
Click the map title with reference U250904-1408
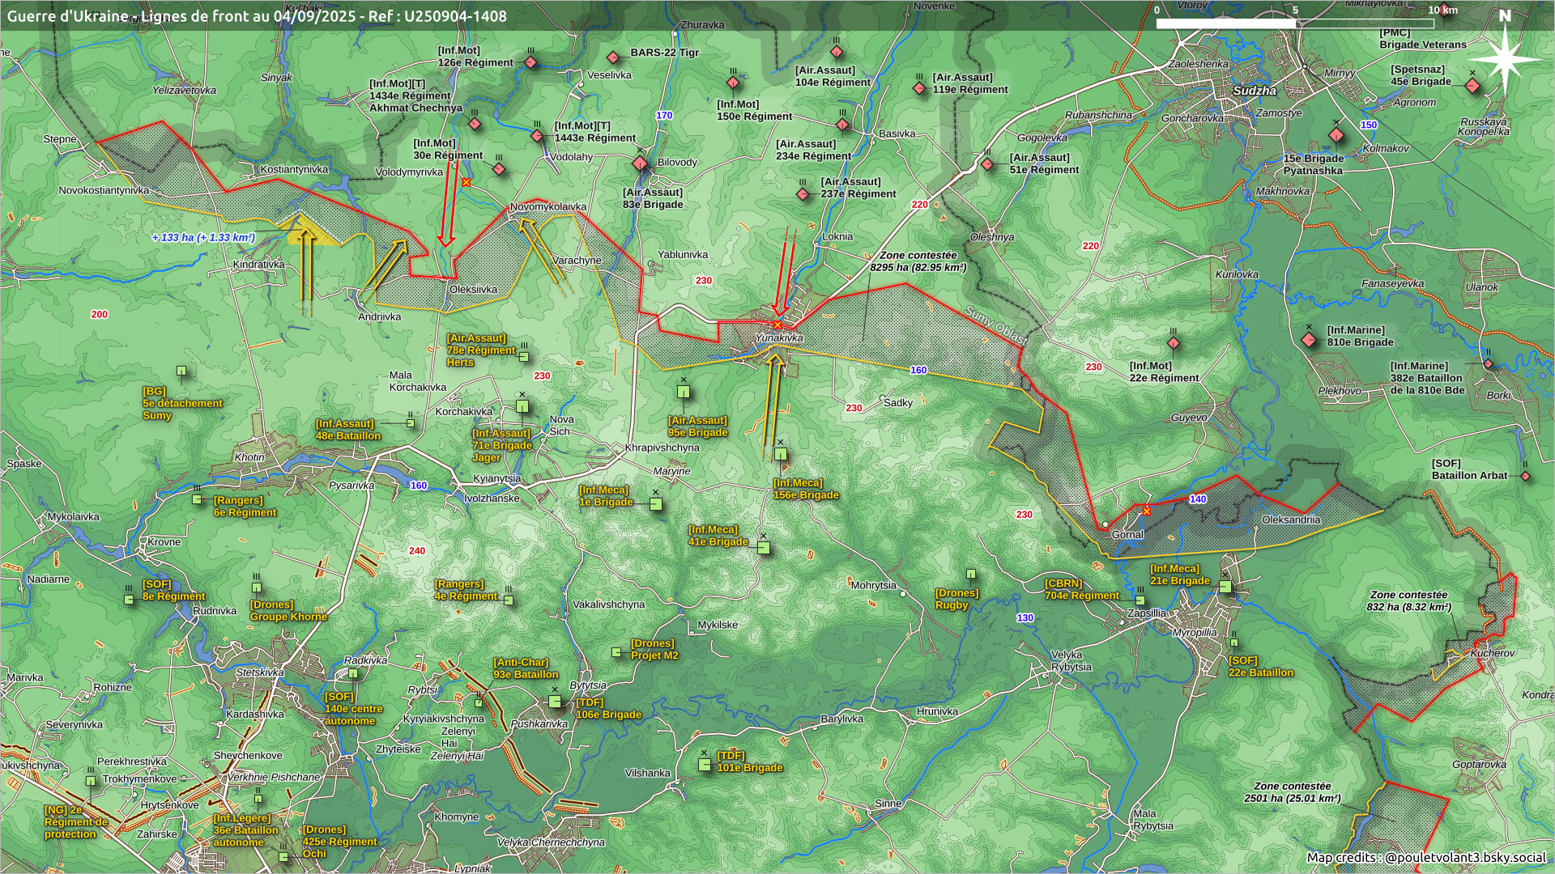[257, 16]
